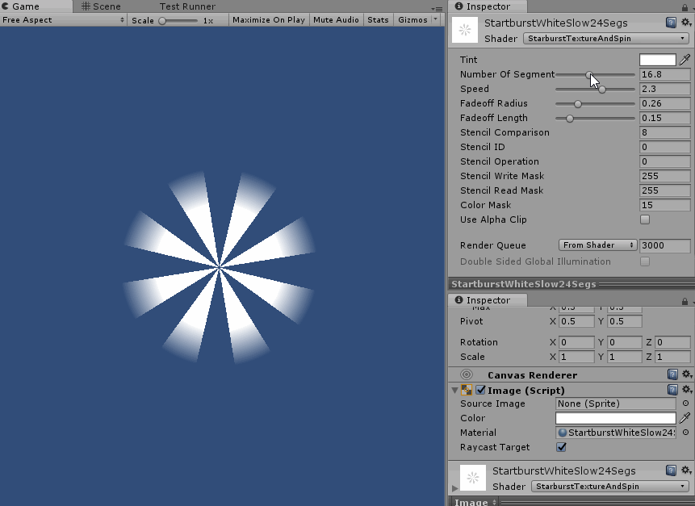
Task: Click the Pivot Y field
Action: point(625,321)
